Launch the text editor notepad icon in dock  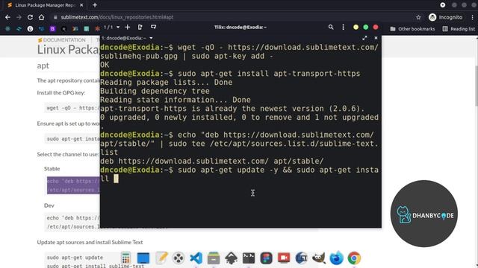point(161,258)
